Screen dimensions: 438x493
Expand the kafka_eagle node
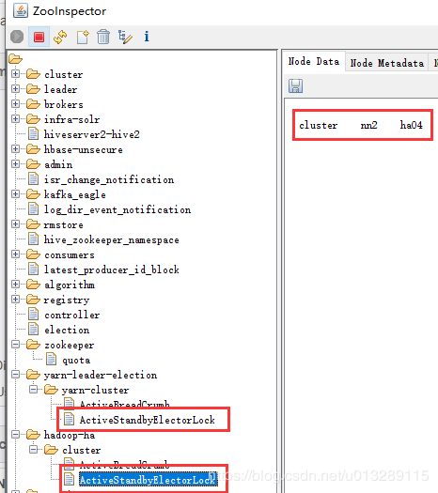(x=15, y=194)
